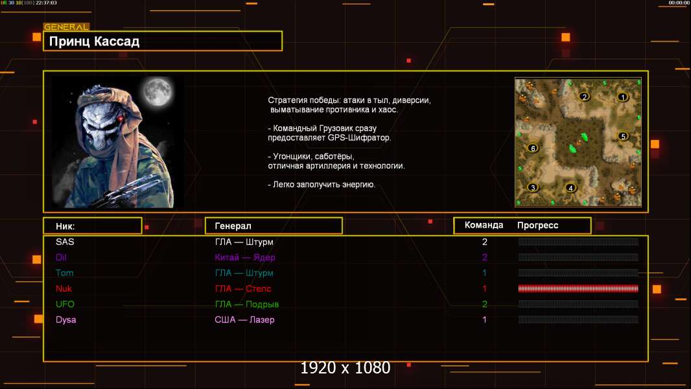Click the moon in the general portrait
This screenshot has width=691, height=389.
156,91
